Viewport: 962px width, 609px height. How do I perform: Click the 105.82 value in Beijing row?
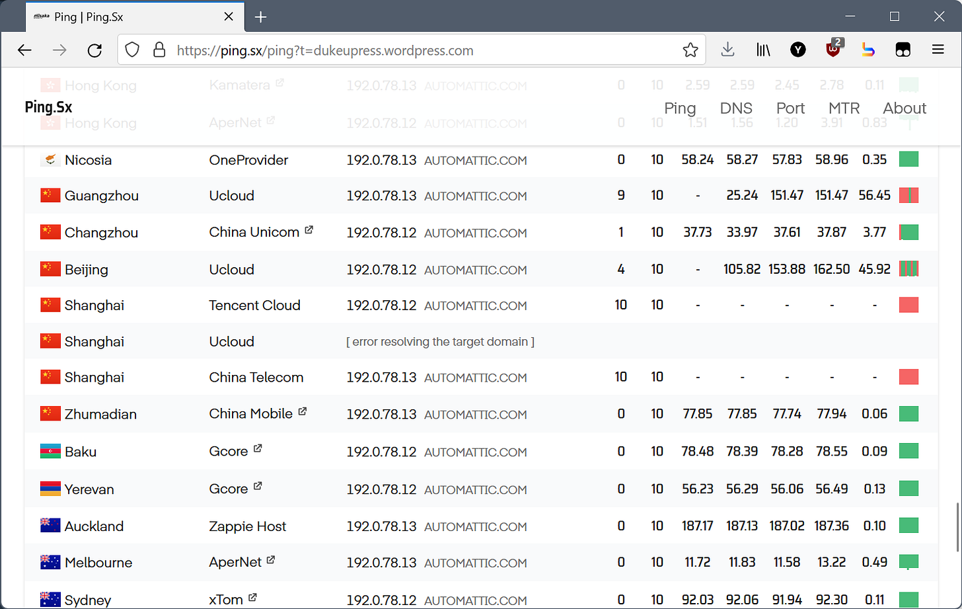(x=742, y=269)
